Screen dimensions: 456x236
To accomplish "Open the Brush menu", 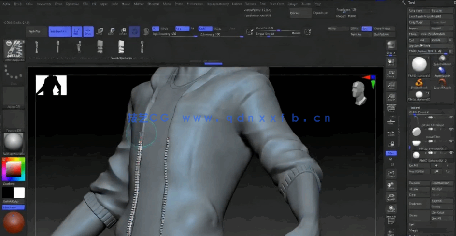I will tap(18, 4).
